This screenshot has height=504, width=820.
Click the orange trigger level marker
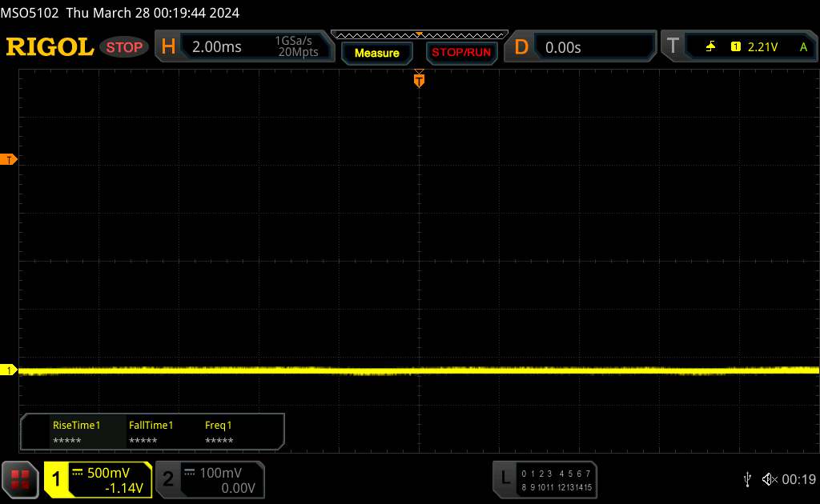8,160
